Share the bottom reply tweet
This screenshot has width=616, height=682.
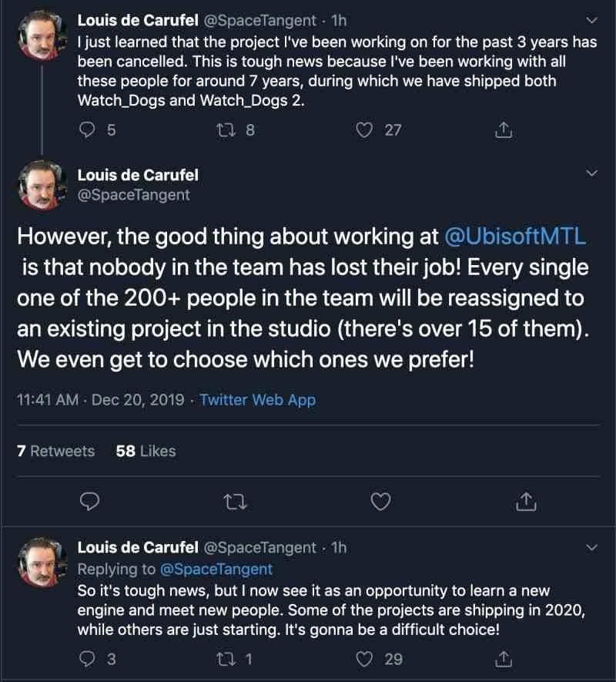point(504,660)
